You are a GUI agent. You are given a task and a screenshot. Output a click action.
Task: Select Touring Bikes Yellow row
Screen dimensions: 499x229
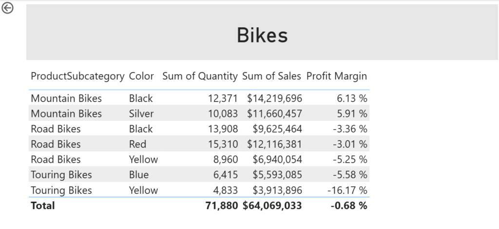(x=61, y=190)
